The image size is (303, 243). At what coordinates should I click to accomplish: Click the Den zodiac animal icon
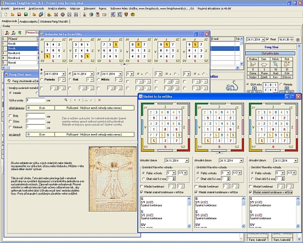point(264,64)
